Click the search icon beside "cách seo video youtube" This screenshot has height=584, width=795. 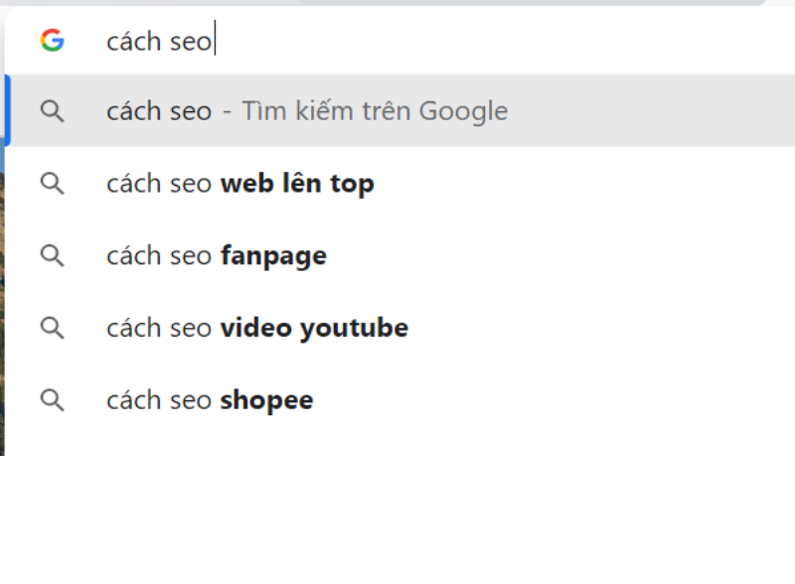click(x=52, y=327)
